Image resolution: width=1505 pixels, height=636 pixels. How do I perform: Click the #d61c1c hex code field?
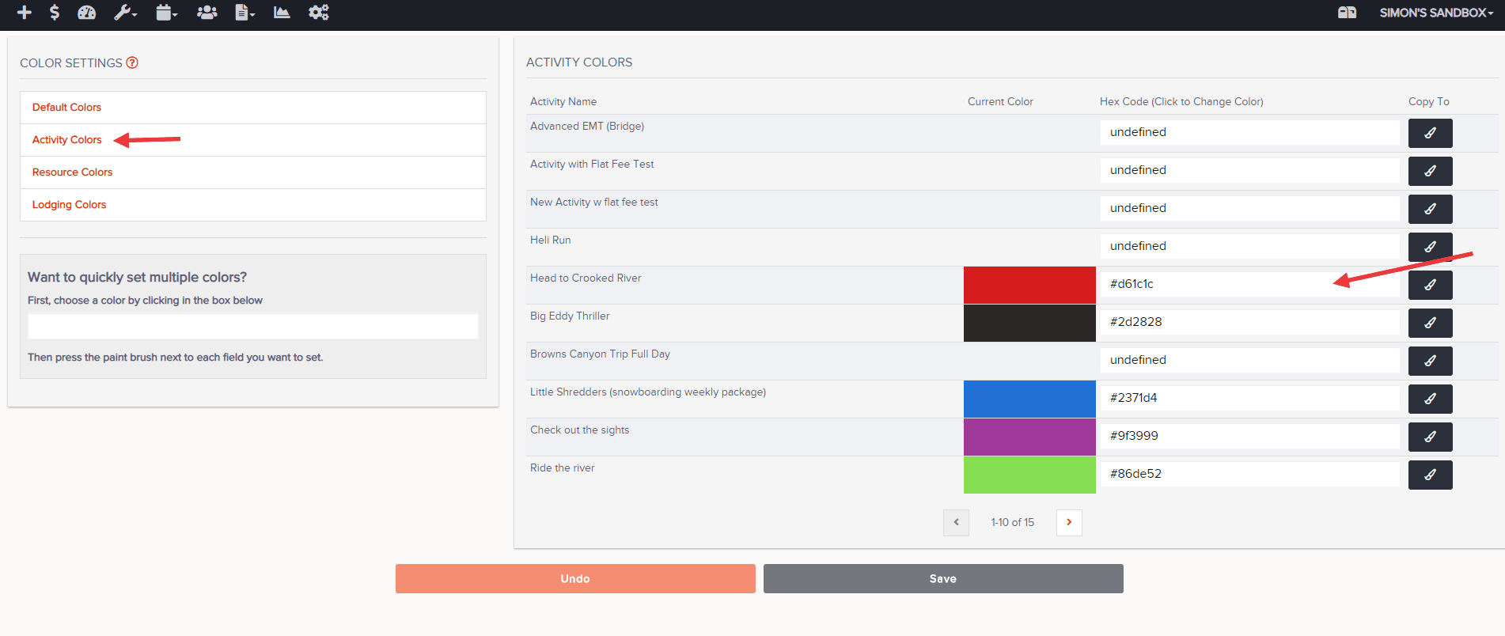click(x=1249, y=284)
